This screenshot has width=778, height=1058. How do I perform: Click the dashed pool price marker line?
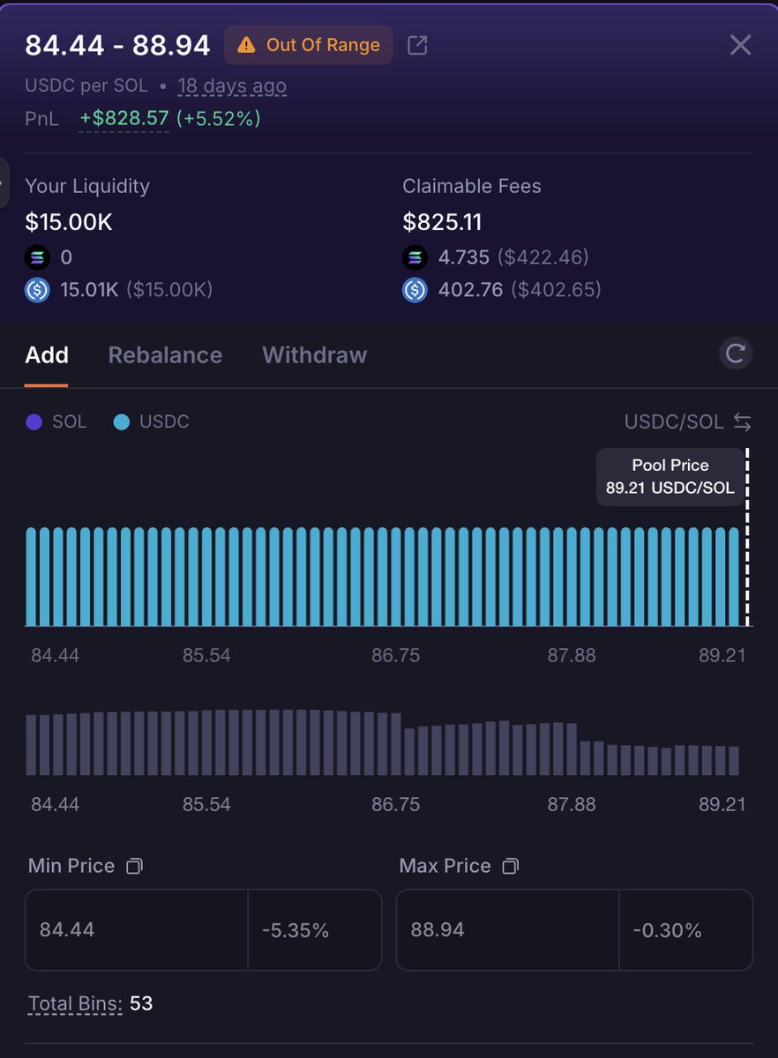click(x=748, y=537)
